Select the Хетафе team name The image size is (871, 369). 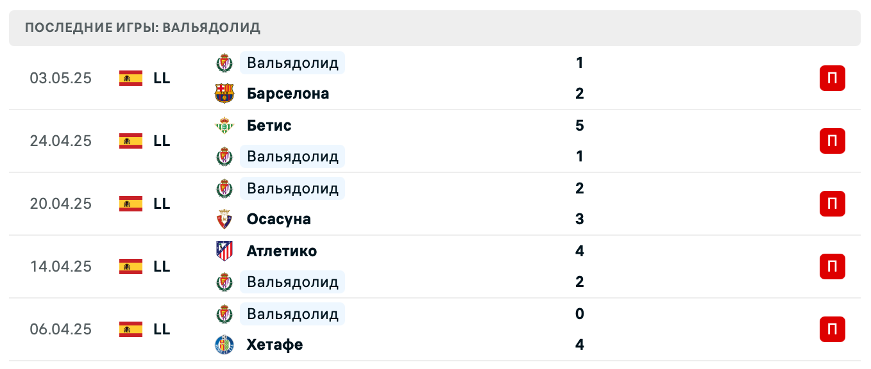click(275, 345)
